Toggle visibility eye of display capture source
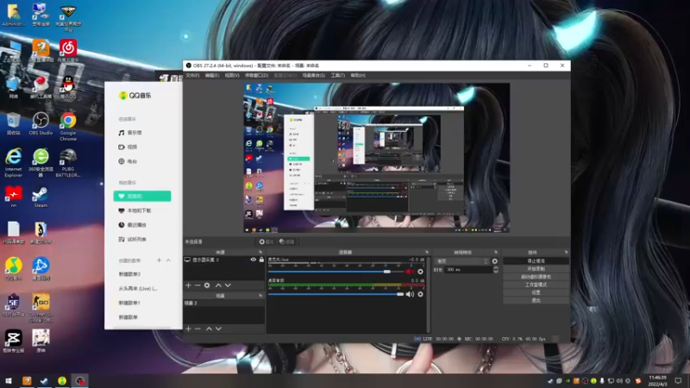 [x=254, y=260]
